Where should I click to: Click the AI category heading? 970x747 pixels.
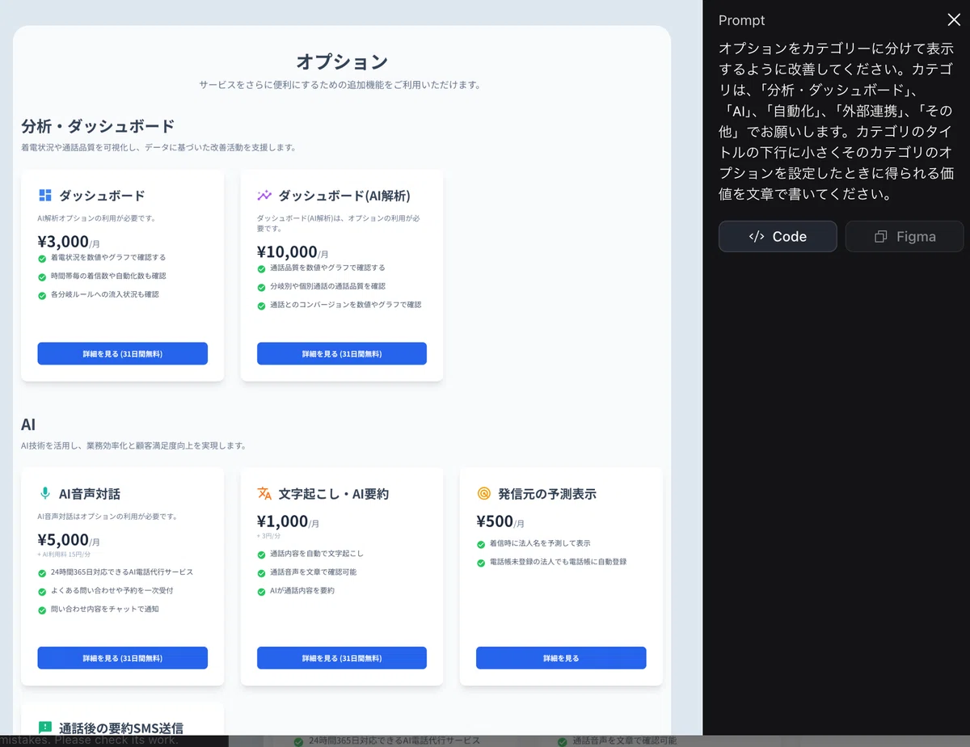[x=28, y=424]
